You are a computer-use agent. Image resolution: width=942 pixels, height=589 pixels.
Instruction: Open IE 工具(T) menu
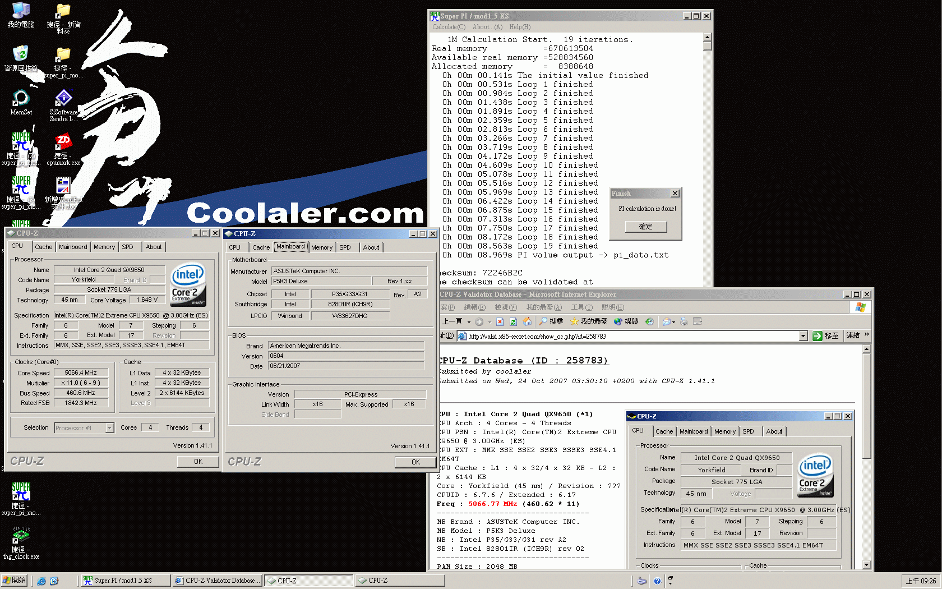tap(581, 307)
